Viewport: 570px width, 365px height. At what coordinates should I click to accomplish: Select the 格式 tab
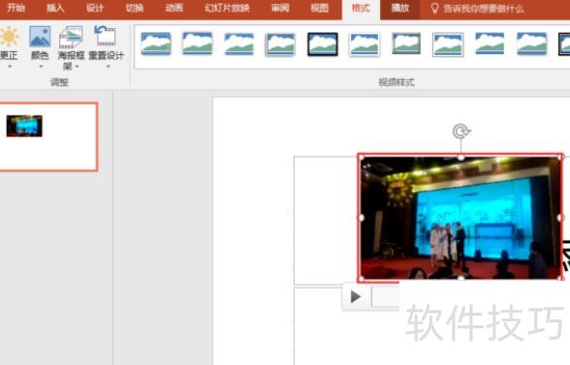pos(361,8)
